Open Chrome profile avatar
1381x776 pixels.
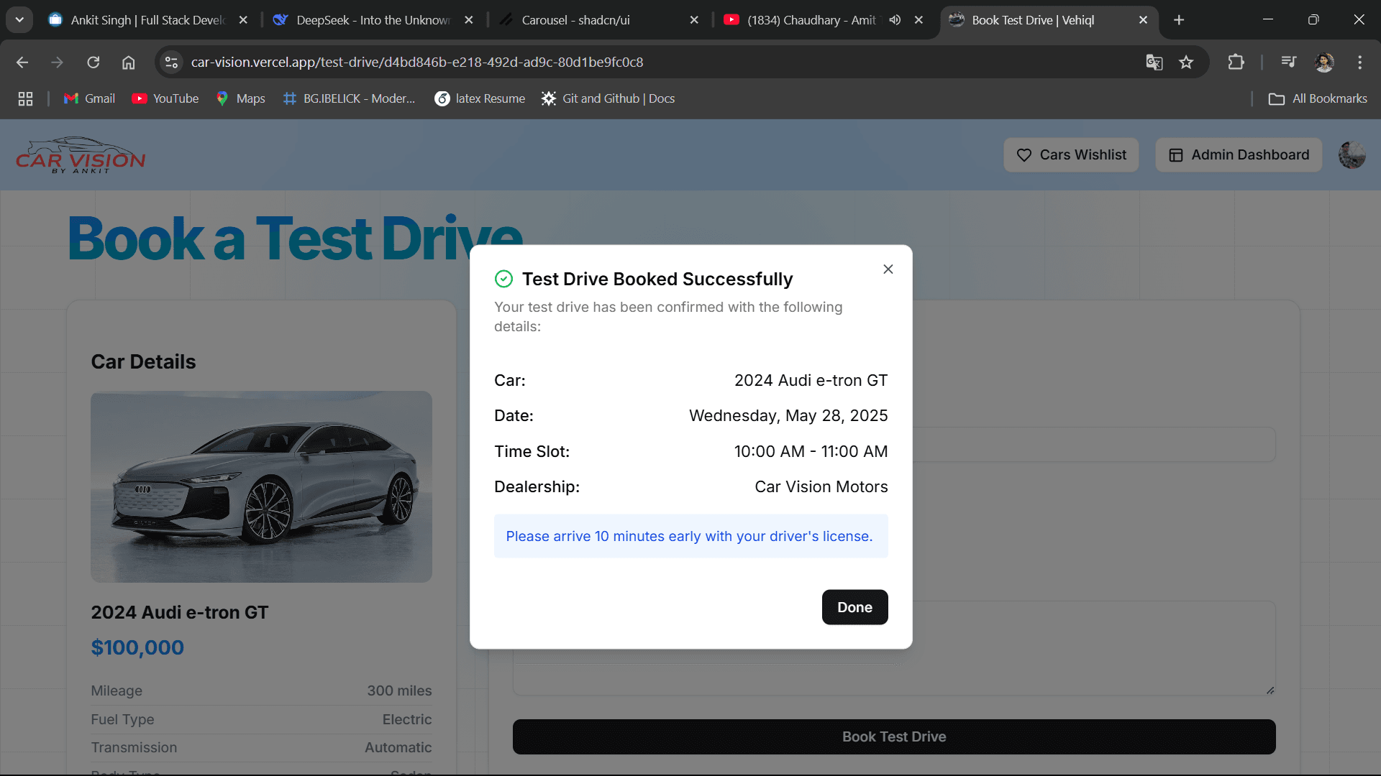tap(1324, 63)
